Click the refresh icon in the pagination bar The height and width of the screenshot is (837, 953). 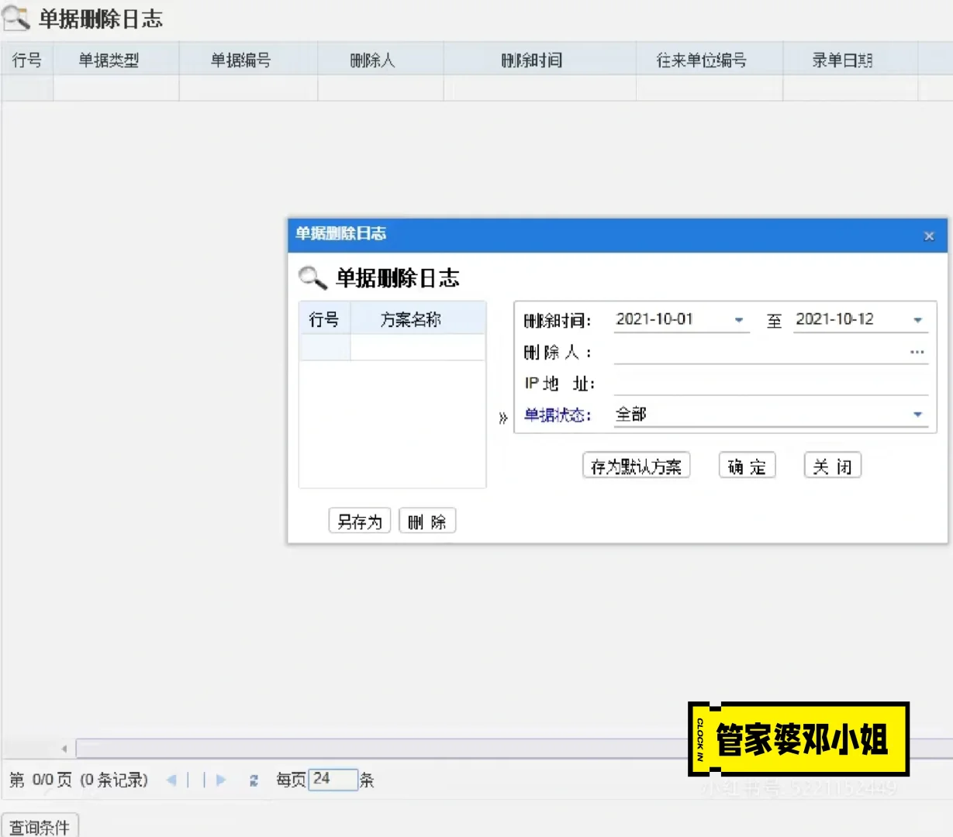[254, 780]
